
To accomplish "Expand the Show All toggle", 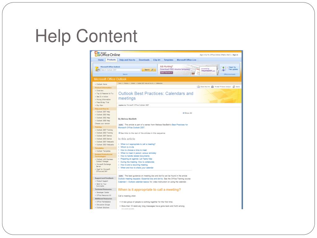I will pyautogui.click(x=187, y=113).
